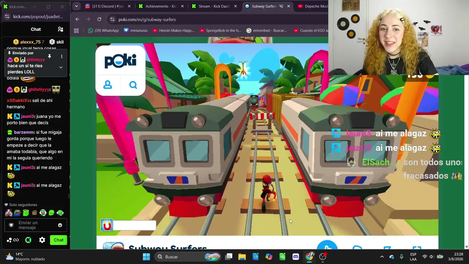Click the Windows Start button

(x=146, y=257)
